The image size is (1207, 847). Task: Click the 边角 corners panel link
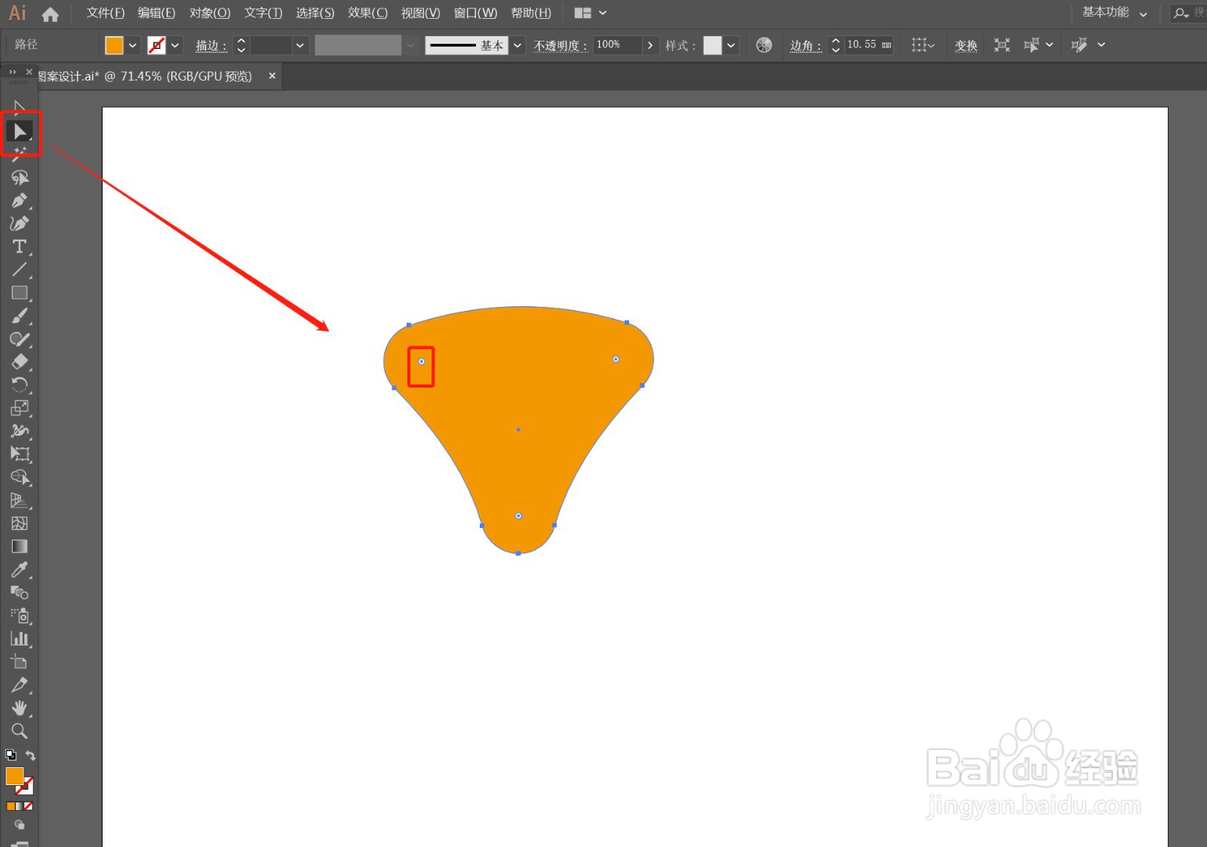806,46
